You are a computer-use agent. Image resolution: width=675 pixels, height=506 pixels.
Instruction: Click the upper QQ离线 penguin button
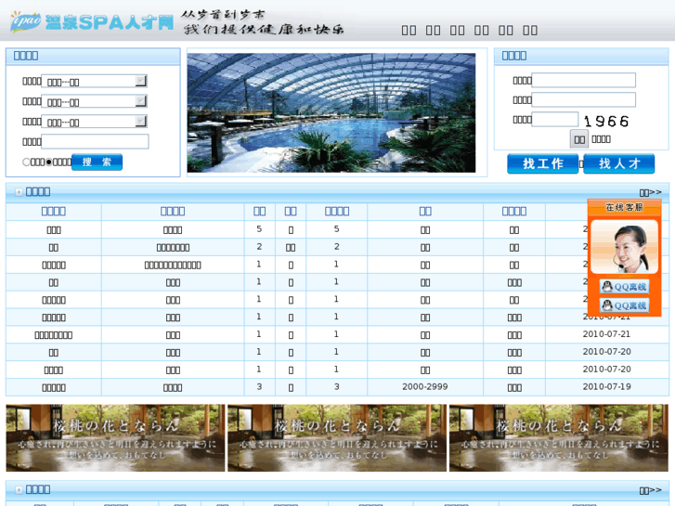click(625, 287)
